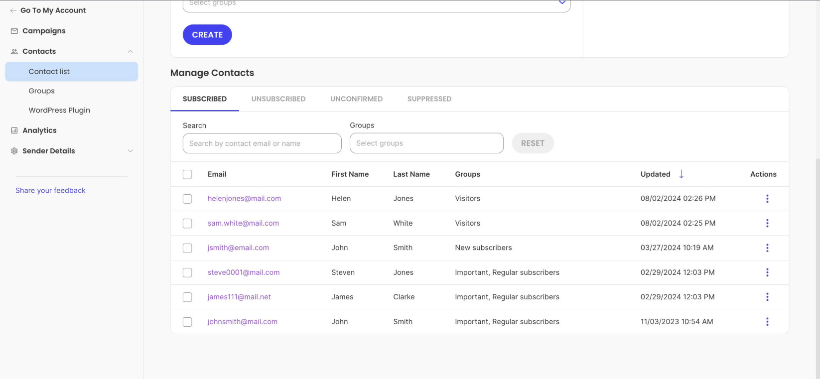Viewport: 820px width, 379px height.
Task: Click the RESET filter button
Action: pyautogui.click(x=533, y=143)
